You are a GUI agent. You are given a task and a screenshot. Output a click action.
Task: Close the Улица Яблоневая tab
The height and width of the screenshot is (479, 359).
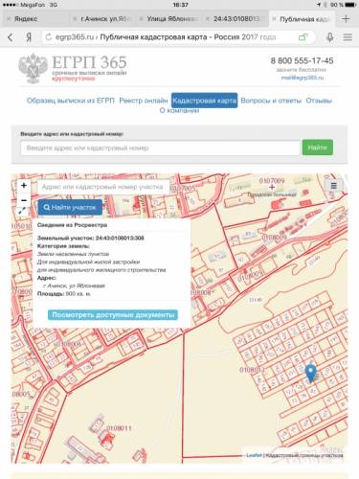pos(142,19)
